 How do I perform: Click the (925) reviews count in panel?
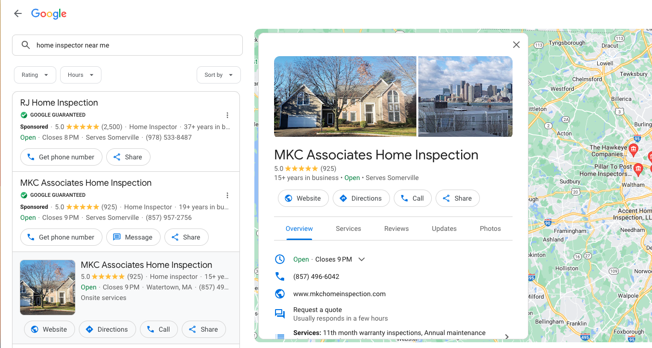pyautogui.click(x=328, y=168)
